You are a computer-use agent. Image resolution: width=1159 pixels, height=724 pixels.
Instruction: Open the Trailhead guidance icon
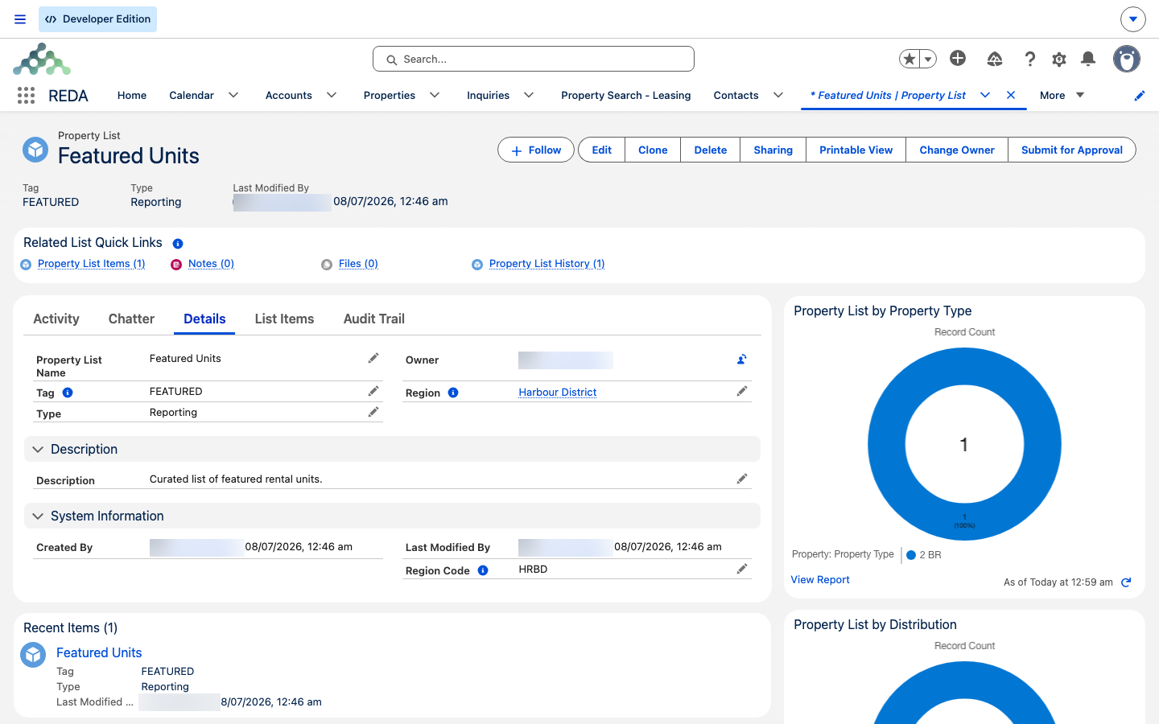(995, 59)
